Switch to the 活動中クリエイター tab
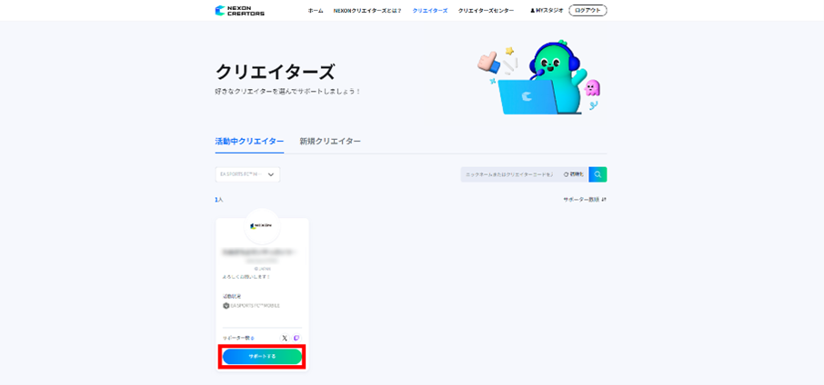This screenshot has height=385, width=824. [249, 142]
